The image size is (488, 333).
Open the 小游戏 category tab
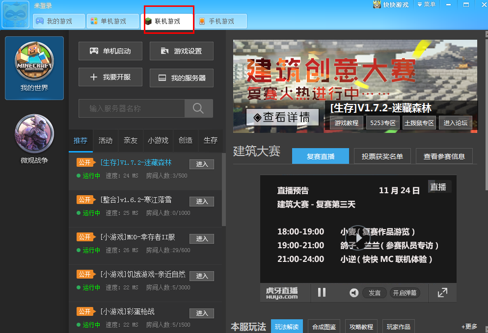coord(158,141)
